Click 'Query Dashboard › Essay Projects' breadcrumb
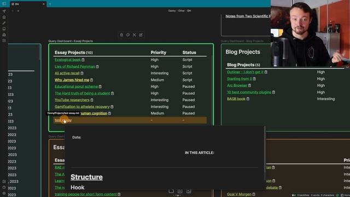The image size is (350, 197). [x=71, y=41]
